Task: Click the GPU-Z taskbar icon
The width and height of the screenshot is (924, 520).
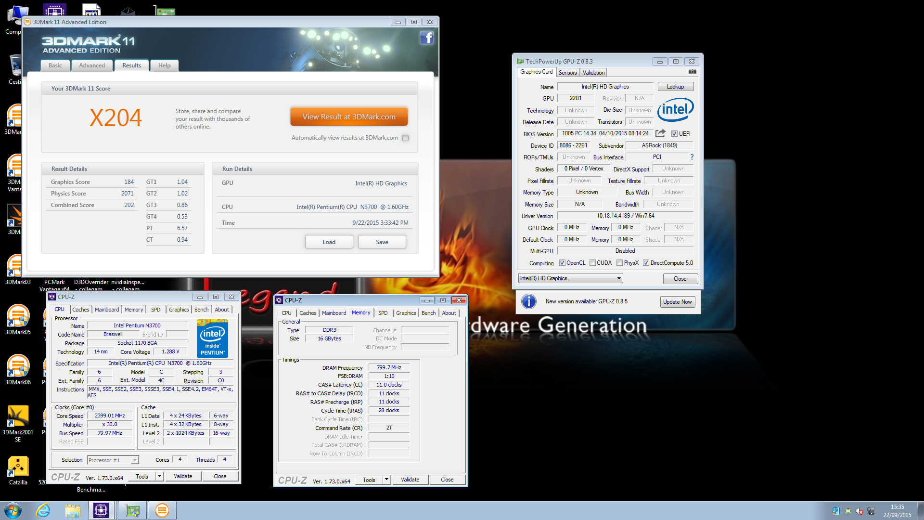Action: (132, 510)
